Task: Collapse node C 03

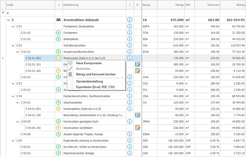Action: pos(13,83)
